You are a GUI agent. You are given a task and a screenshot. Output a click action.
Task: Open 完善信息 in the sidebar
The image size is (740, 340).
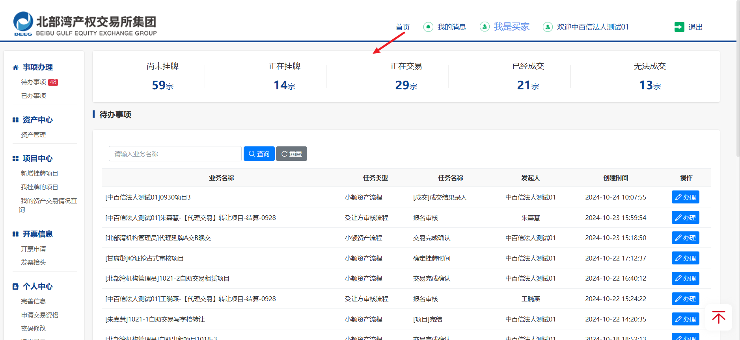(x=34, y=301)
